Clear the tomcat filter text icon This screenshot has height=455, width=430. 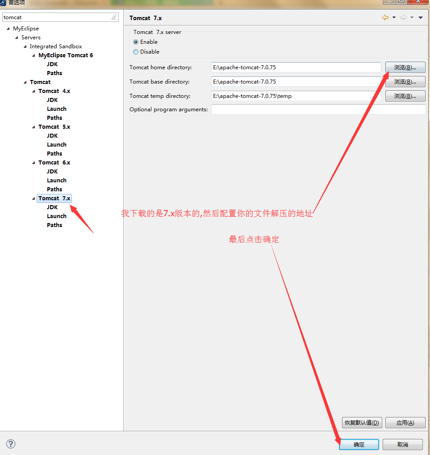[114, 17]
